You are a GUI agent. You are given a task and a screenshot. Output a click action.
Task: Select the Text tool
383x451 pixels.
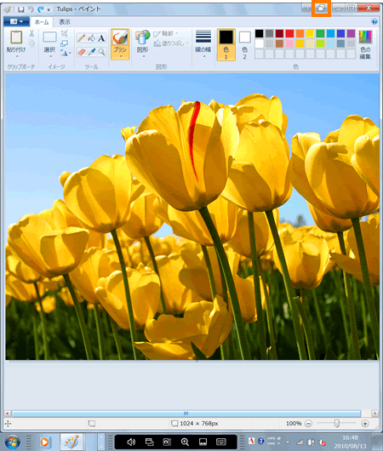[x=101, y=38]
